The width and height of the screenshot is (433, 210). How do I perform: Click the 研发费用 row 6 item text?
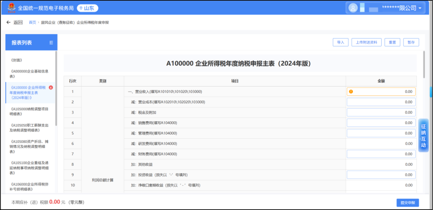click(154, 143)
